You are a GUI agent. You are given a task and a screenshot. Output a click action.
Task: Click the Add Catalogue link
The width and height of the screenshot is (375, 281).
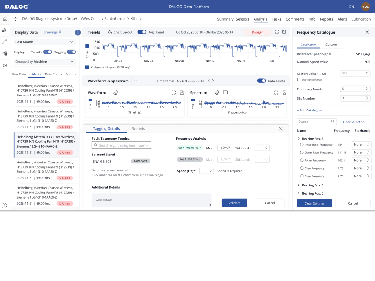[309, 110]
